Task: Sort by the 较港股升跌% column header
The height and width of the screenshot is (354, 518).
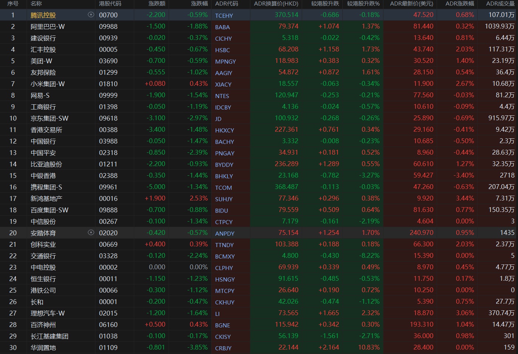Action: (363, 4)
